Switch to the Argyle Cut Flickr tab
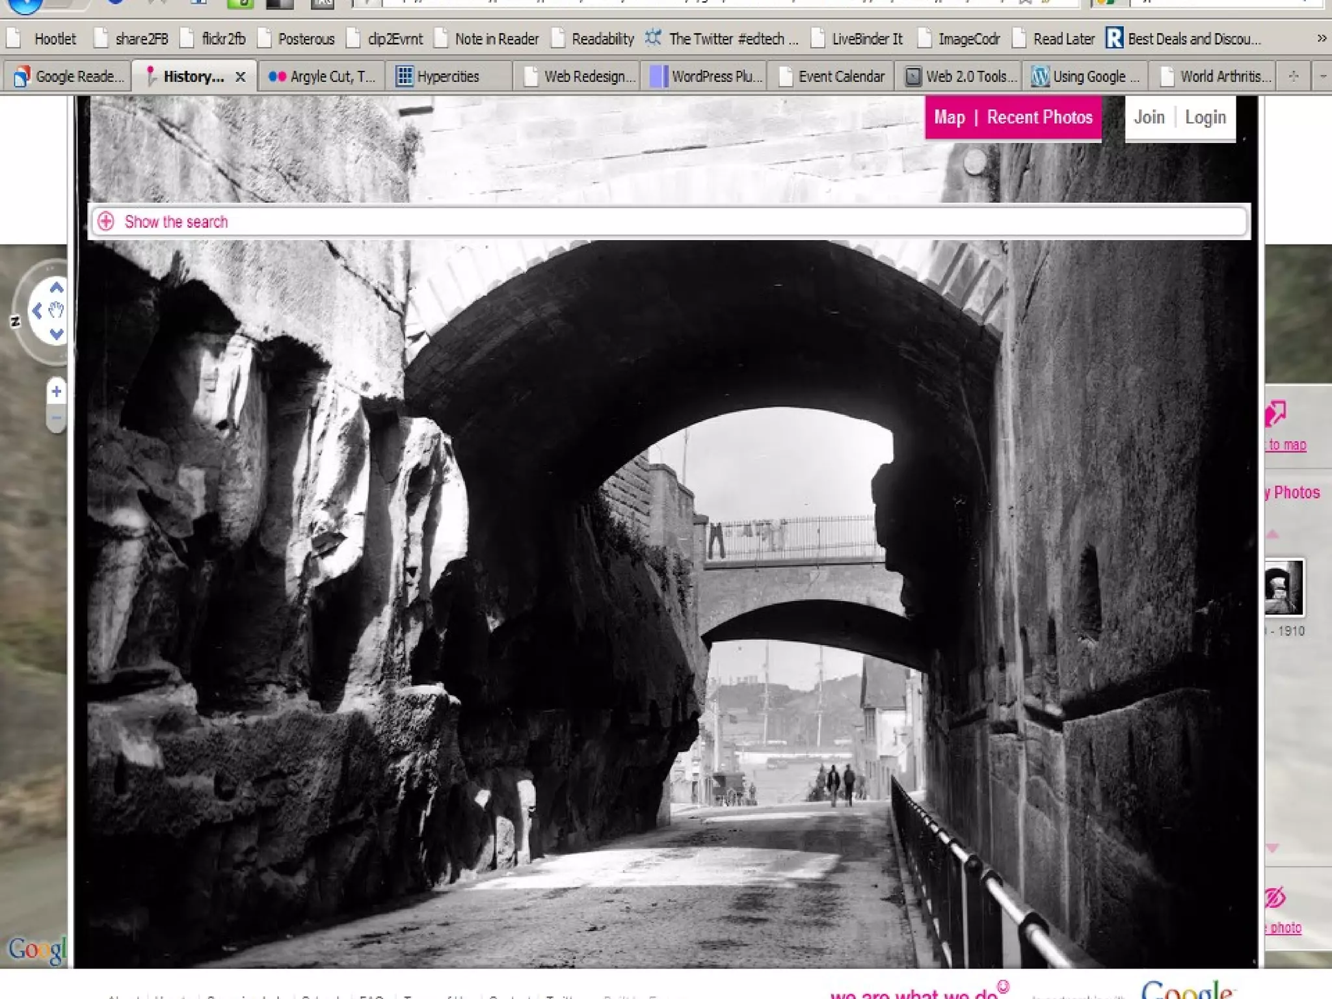The image size is (1332, 999). pos(323,77)
